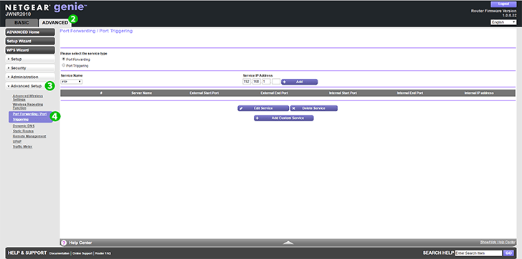Viewport: 522px width, 259px height.
Task: Click the Internal End Port column header
Action: (410, 93)
